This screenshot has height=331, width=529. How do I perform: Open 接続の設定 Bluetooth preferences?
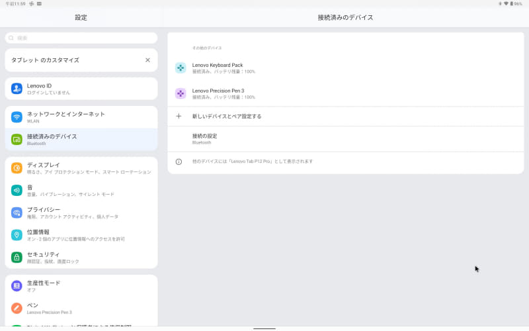coord(345,139)
